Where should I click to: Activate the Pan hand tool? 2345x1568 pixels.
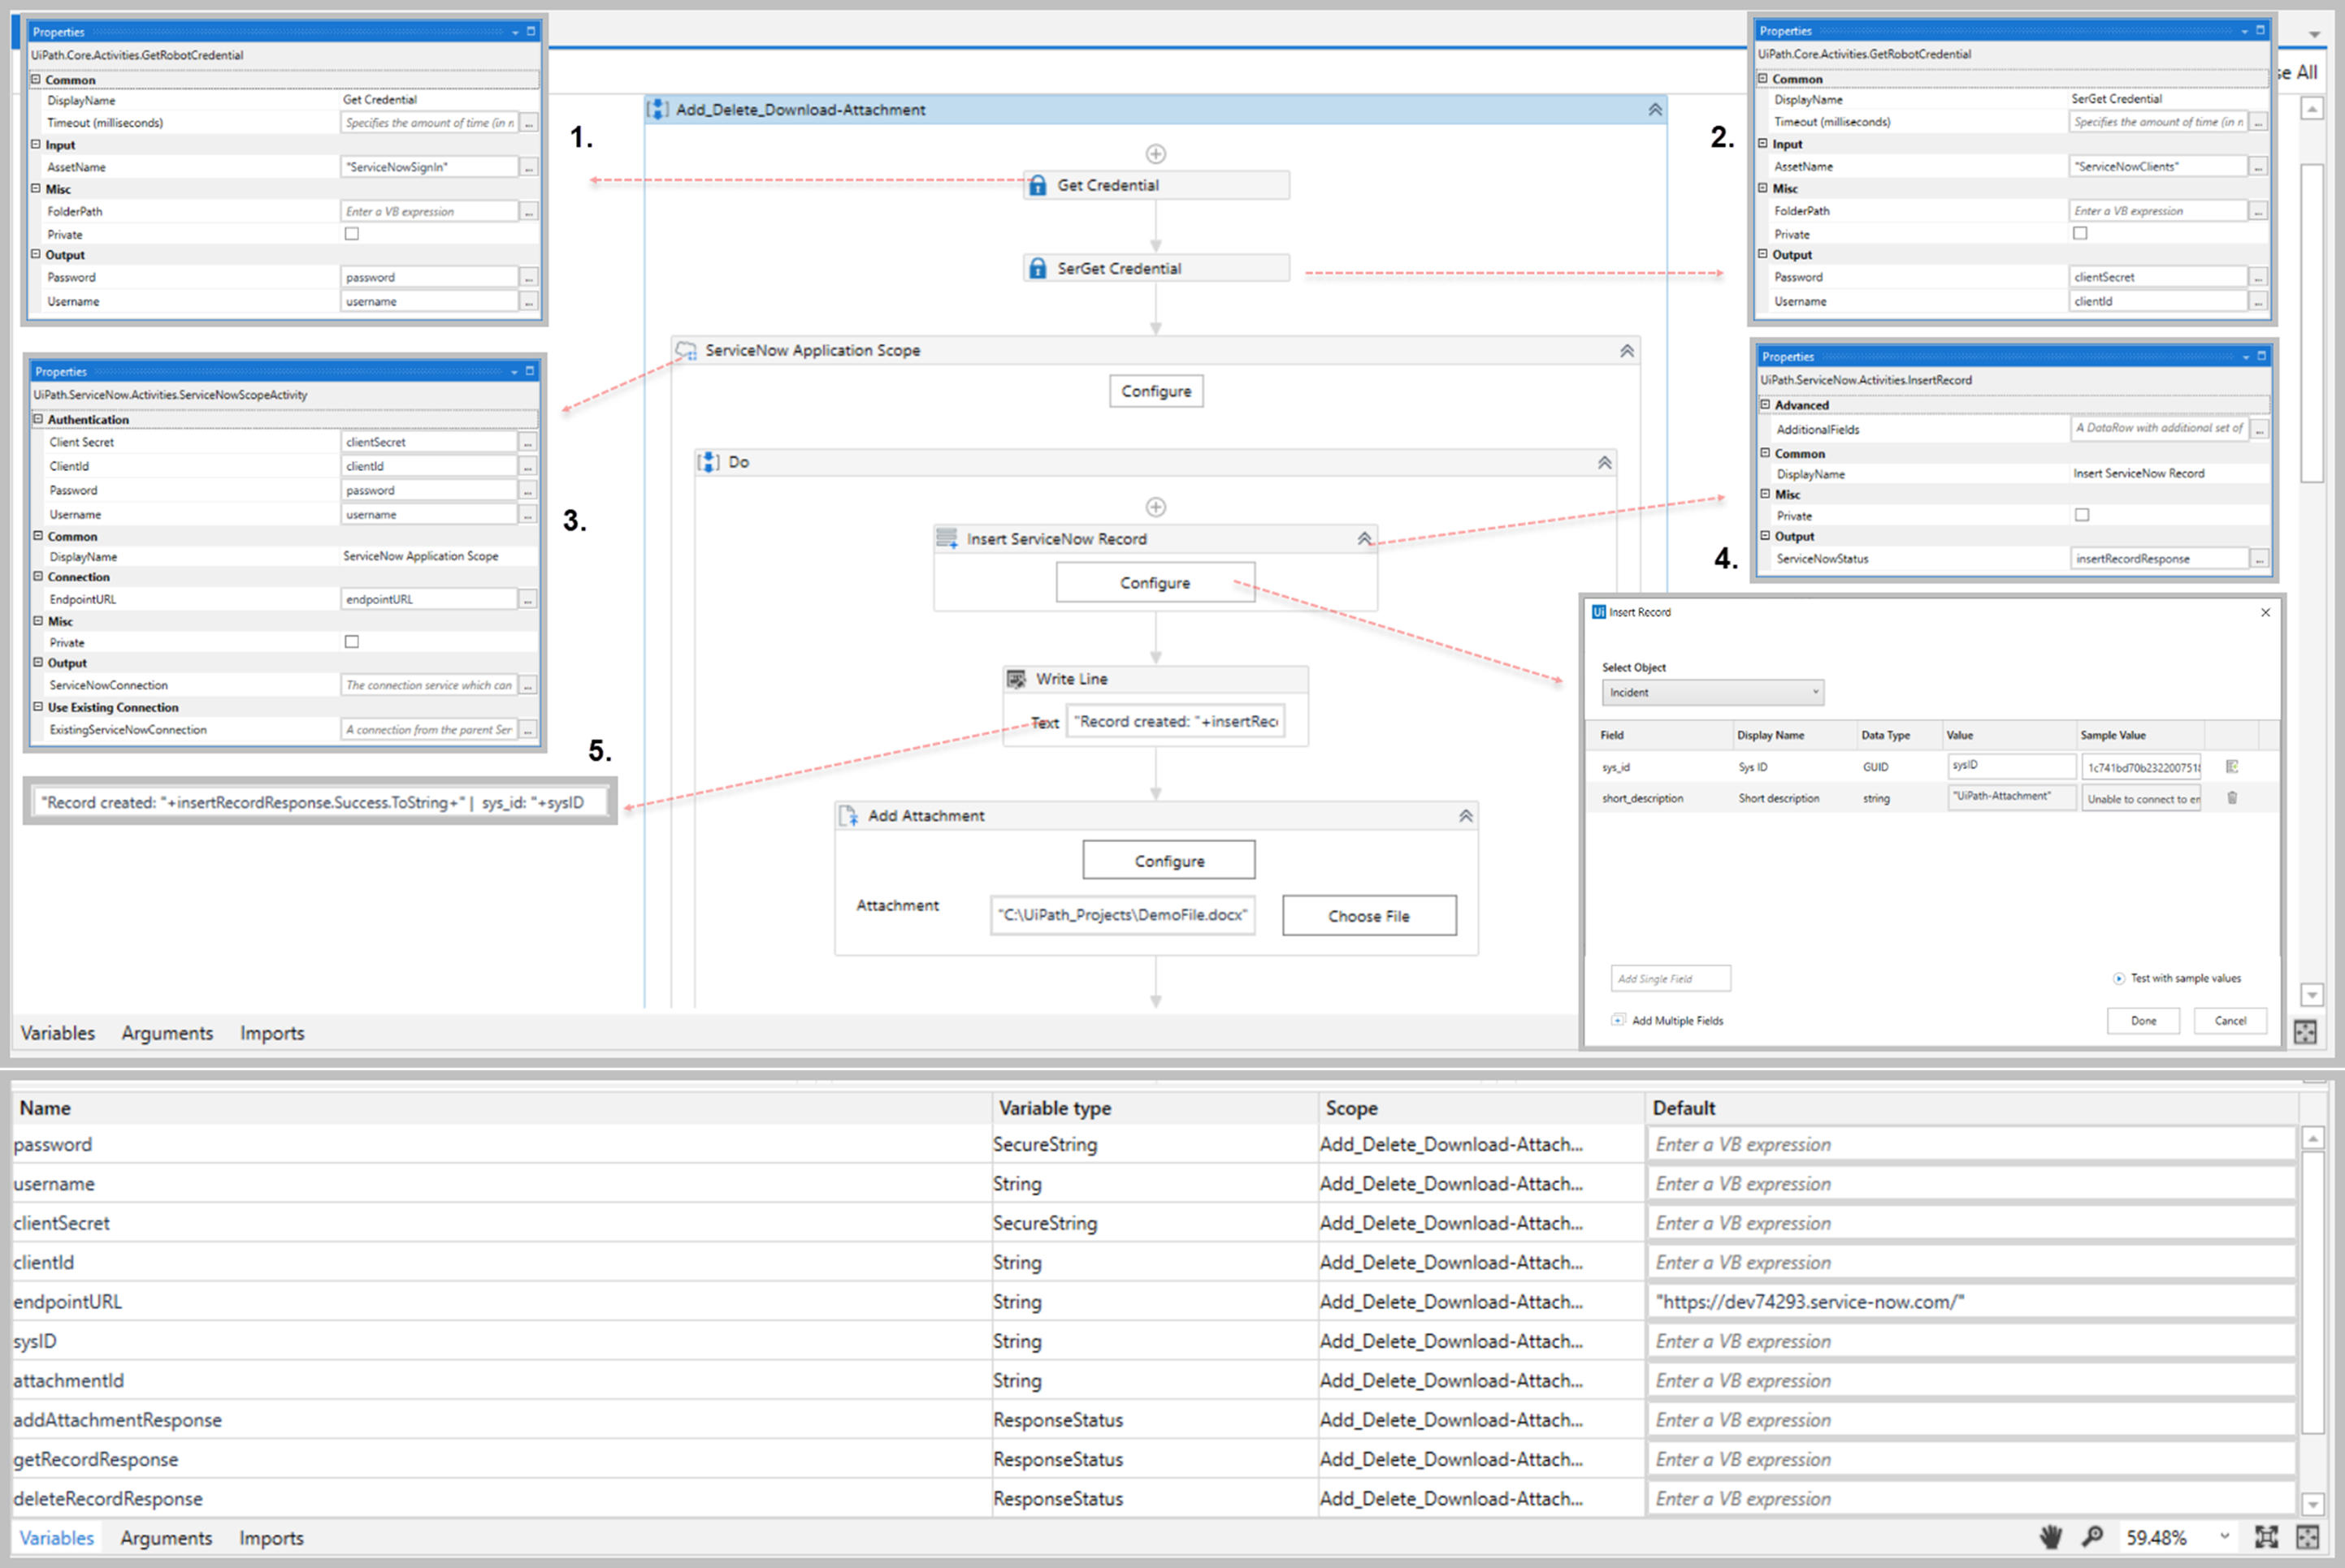point(2050,1536)
